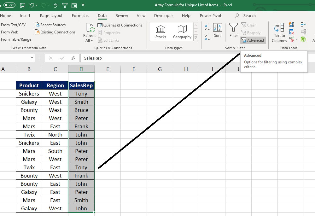Screen dimensions: 315x216
Task: Expand the Data Types gallery More arrow
Action: pos(196,38)
